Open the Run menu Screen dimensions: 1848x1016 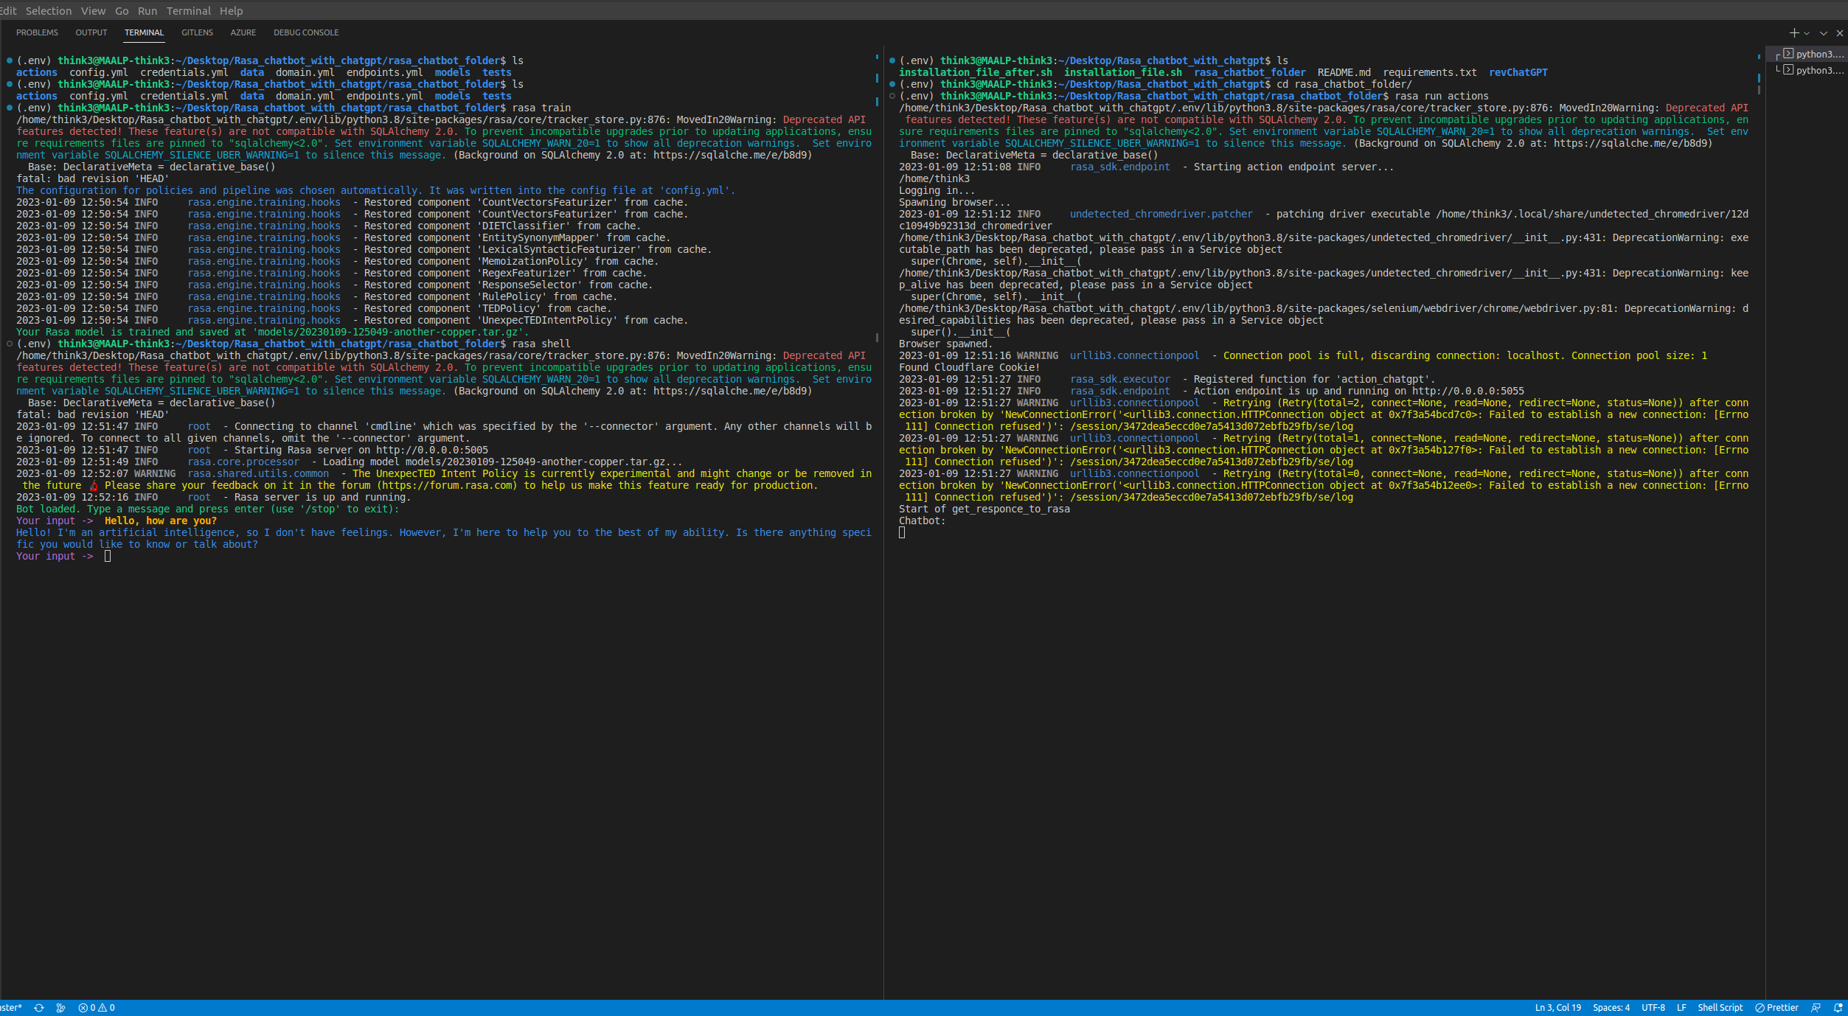147,11
